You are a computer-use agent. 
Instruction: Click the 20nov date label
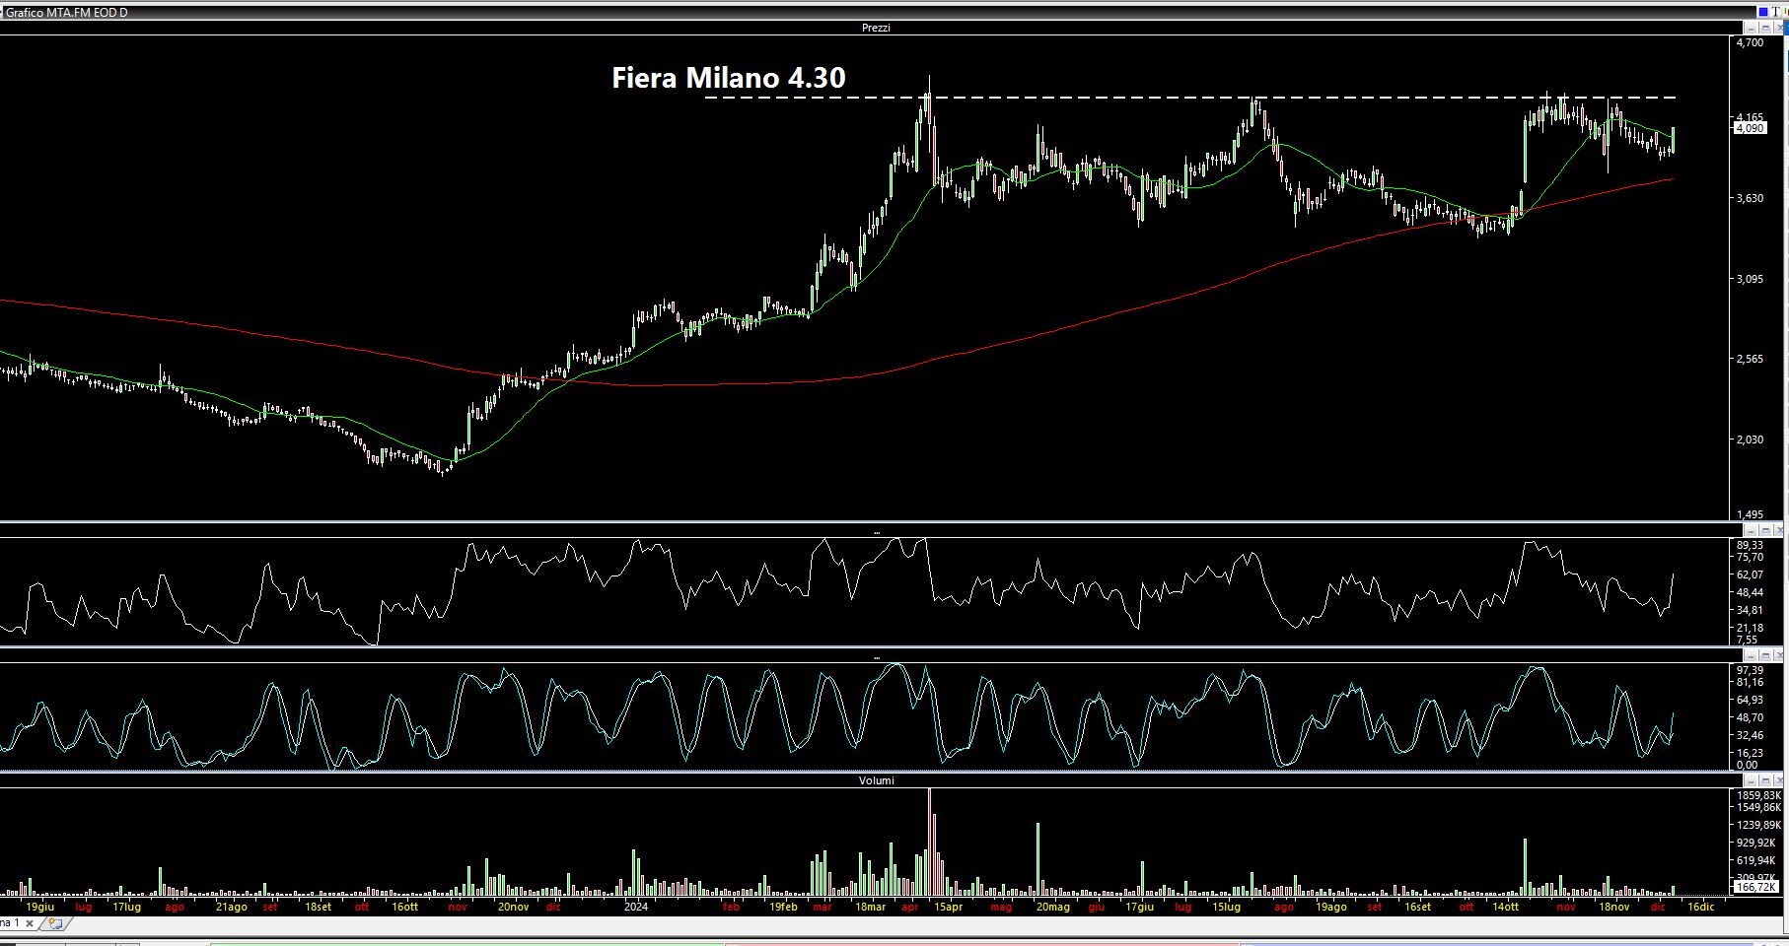(513, 907)
